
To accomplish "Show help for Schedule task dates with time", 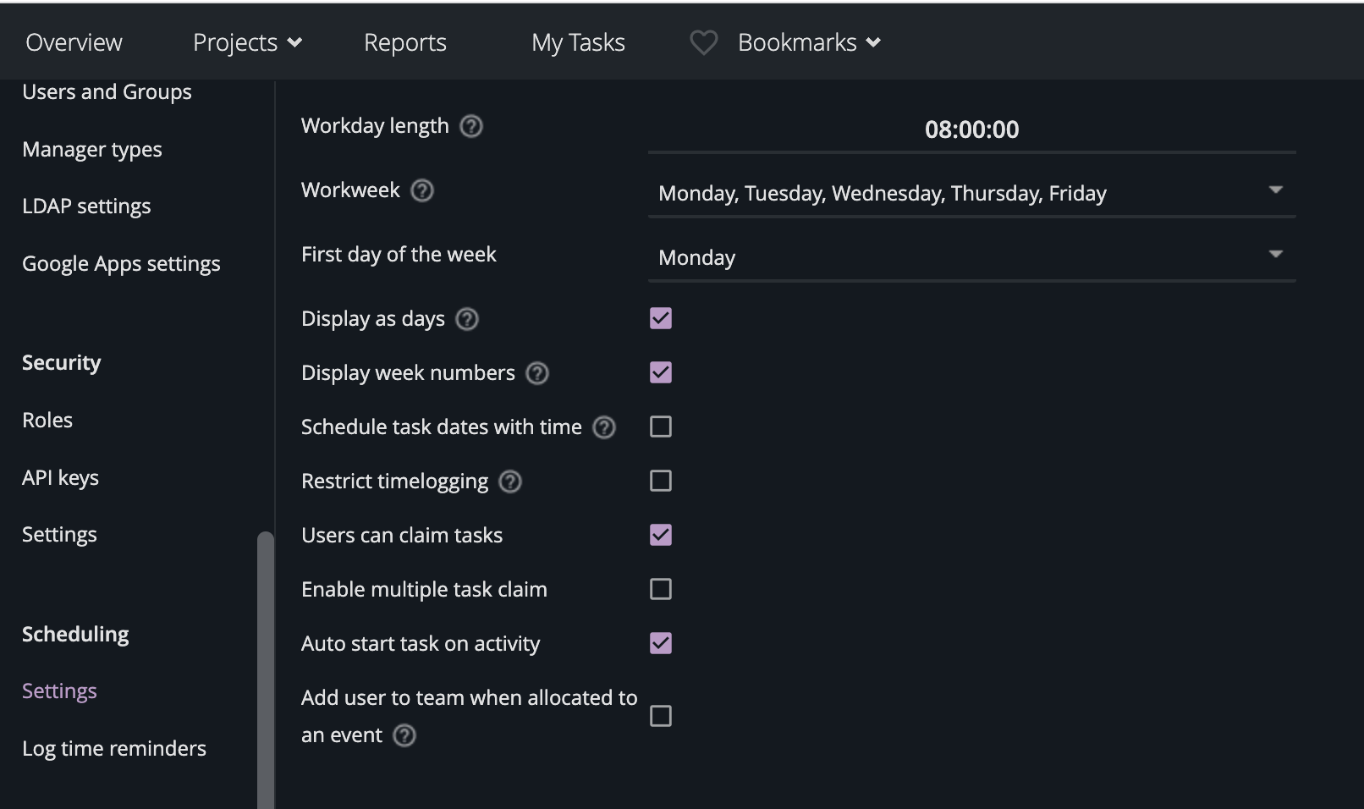I will (x=604, y=427).
